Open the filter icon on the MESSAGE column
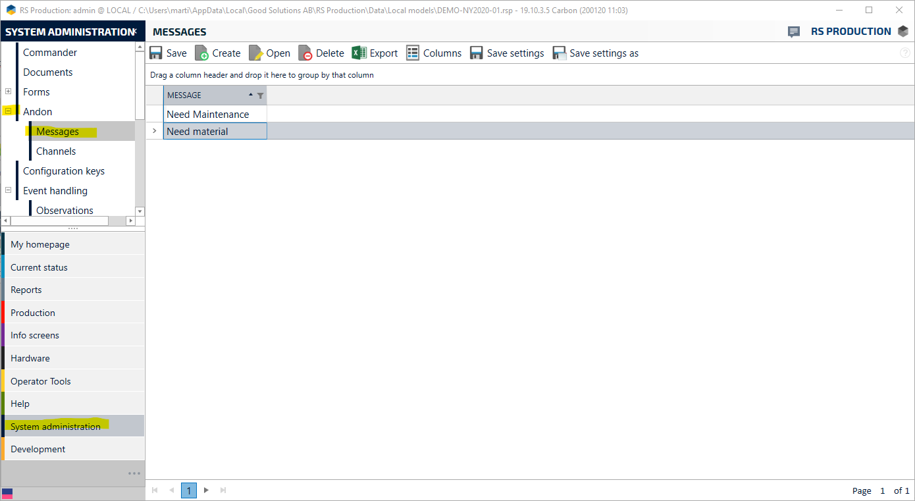The image size is (915, 501). tap(260, 95)
